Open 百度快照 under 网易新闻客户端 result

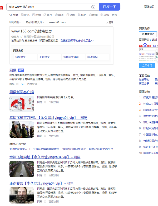pos(54,102)
